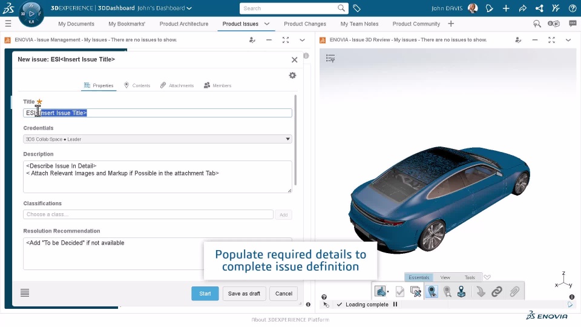Click Save as draft
Viewport: 581px width, 327px height.
coord(244,293)
